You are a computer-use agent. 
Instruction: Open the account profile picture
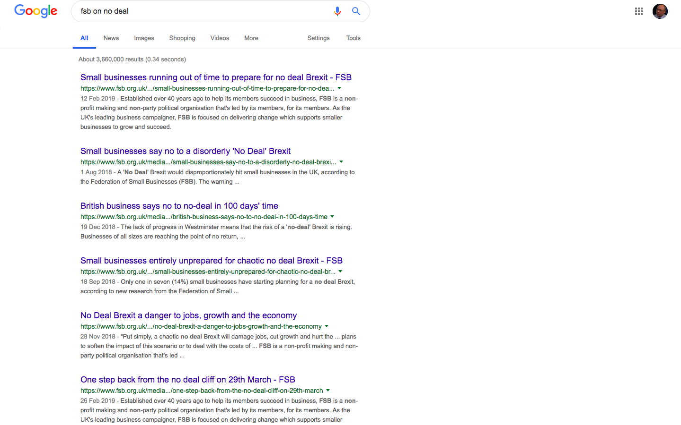(x=660, y=11)
